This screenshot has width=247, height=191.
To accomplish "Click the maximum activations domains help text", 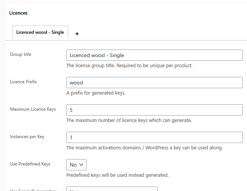I will (x=144, y=148).
